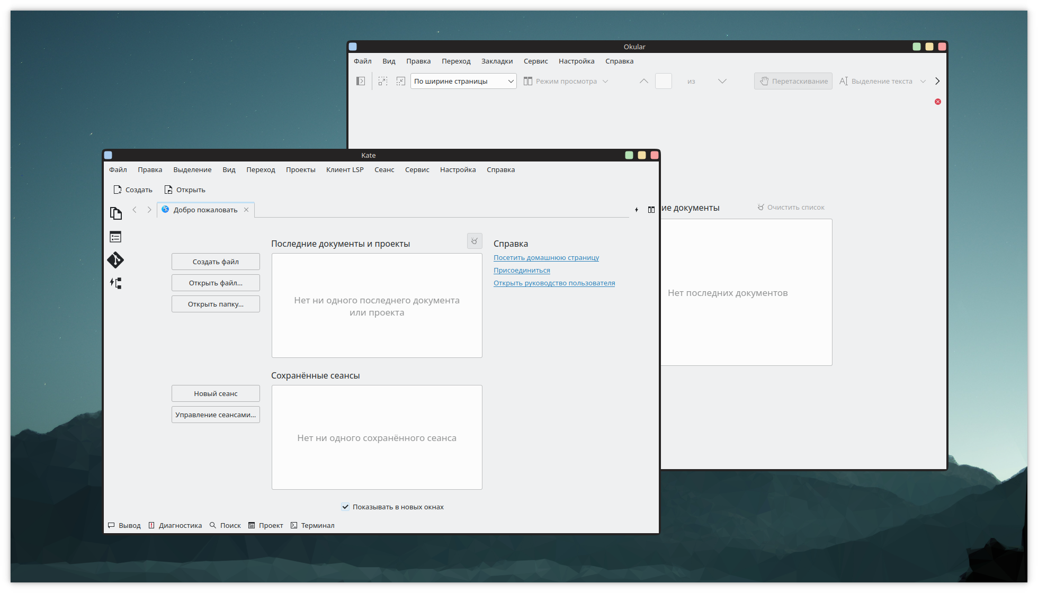Click the 'Открыть папку...' button

click(x=216, y=304)
